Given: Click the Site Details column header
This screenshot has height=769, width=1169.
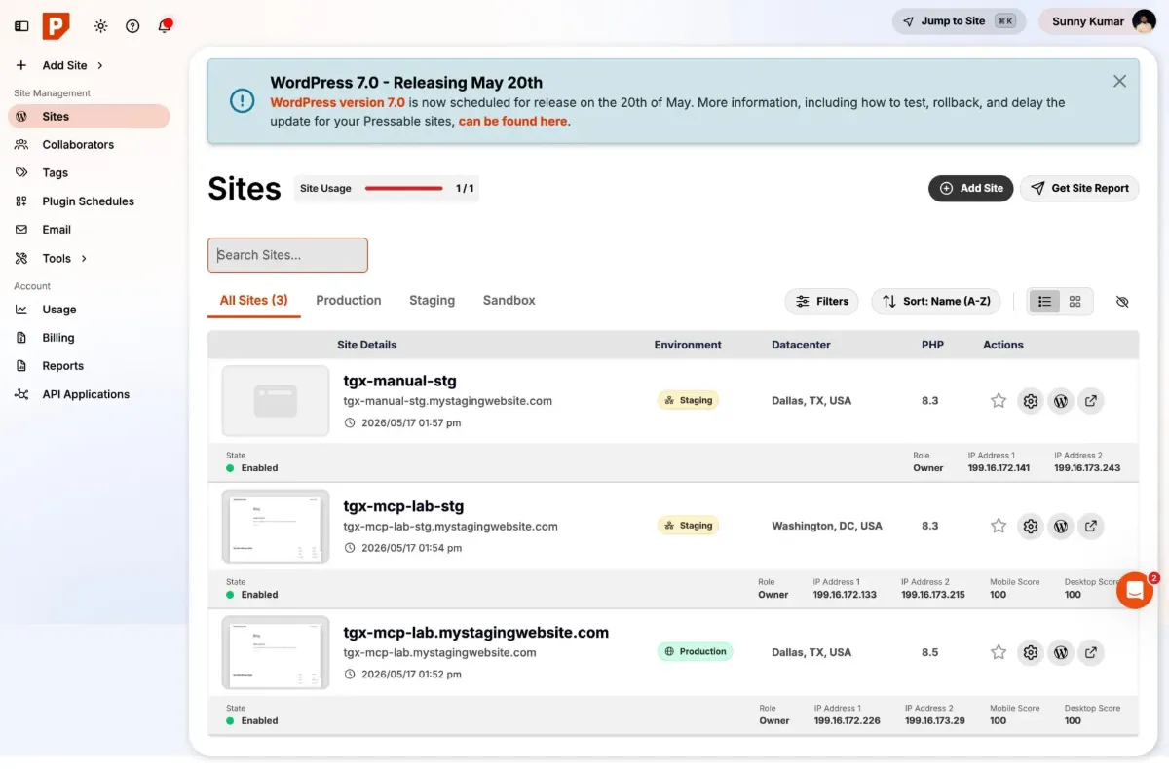Looking at the screenshot, I should click(366, 345).
